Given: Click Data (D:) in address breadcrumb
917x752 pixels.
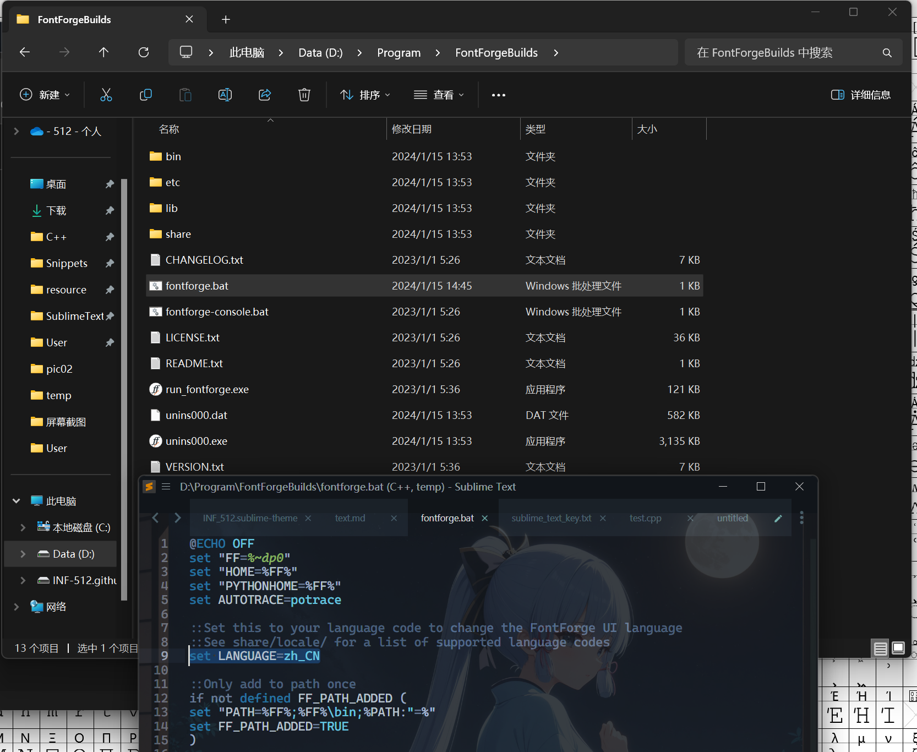Looking at the screenshot, I should [320, 53].
